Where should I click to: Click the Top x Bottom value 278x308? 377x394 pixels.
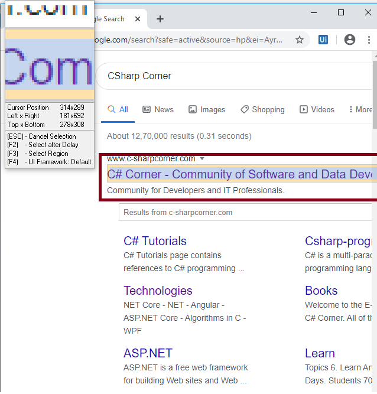tap(72, 125)
